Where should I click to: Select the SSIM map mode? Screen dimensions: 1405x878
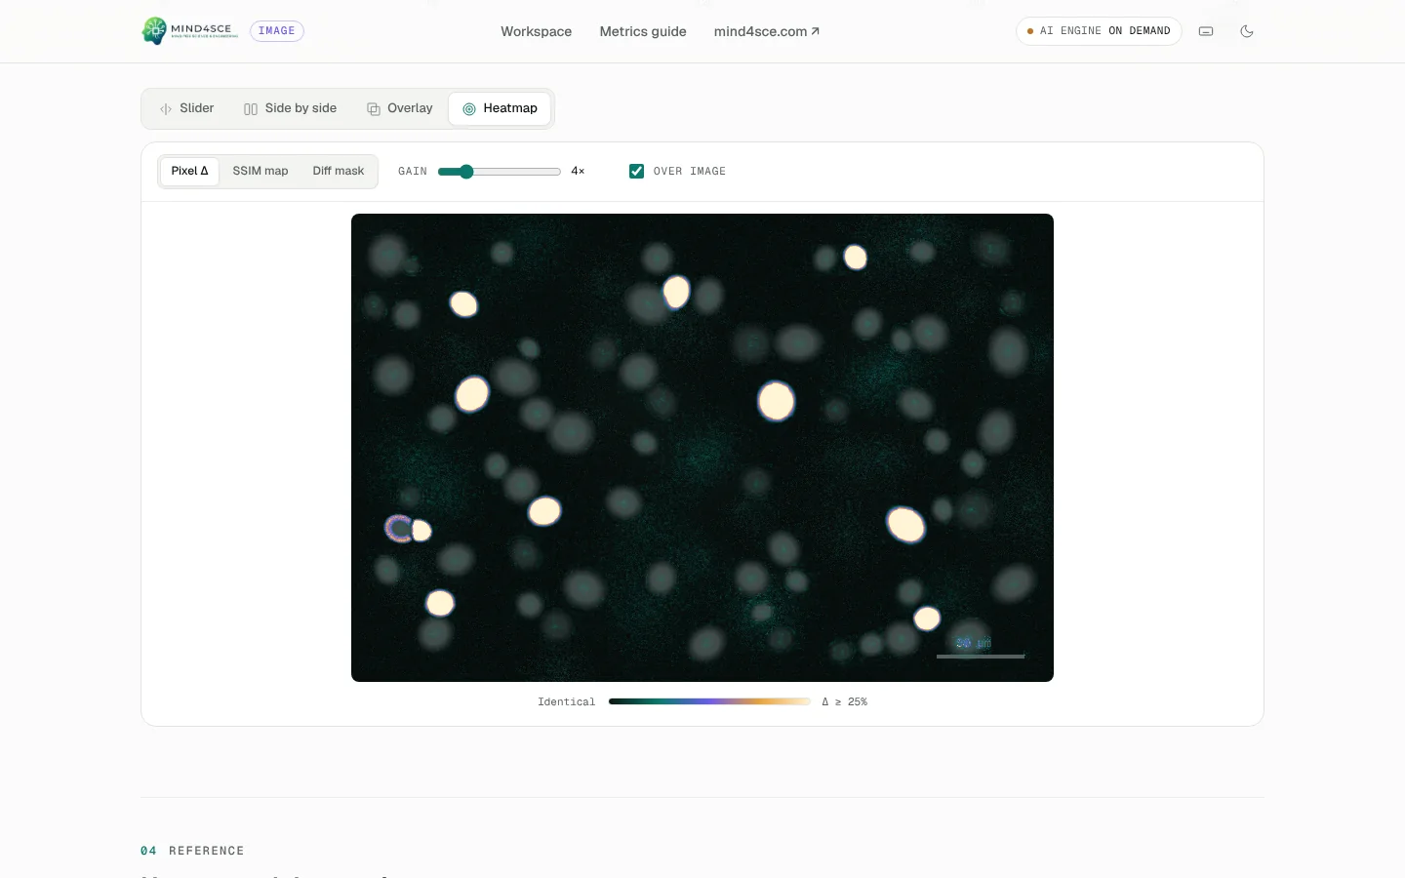(x=261, y=171)
